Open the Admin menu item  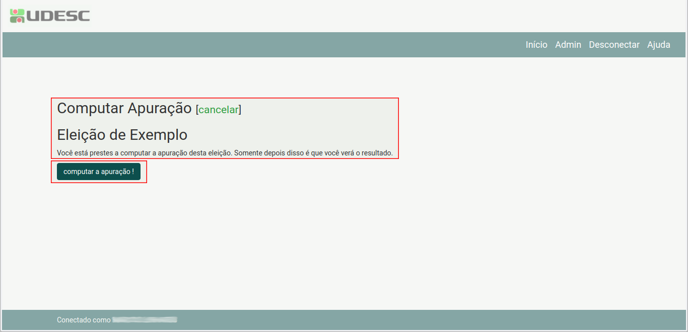pos(568,45)
